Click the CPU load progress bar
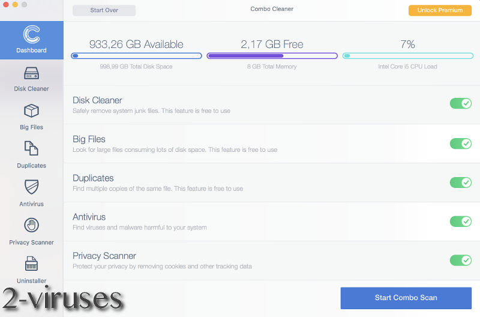480x317 pixels. (407, 56)
